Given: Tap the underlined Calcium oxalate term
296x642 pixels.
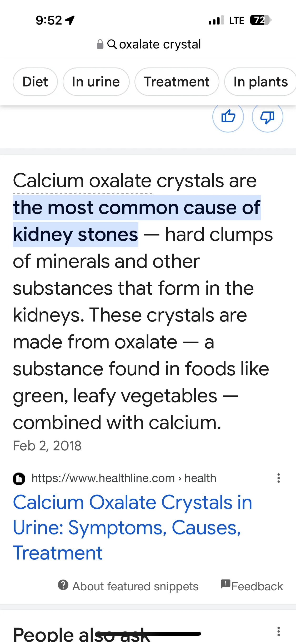Looking at the screenshot, I should point(82,181).
